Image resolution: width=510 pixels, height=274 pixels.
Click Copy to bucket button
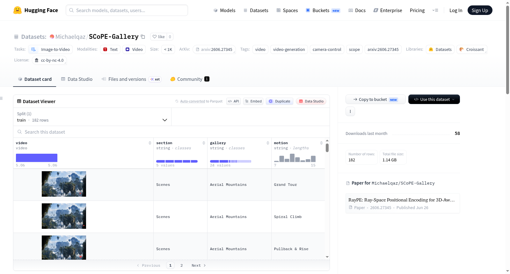pyautogui.click(x=375, y=99)
